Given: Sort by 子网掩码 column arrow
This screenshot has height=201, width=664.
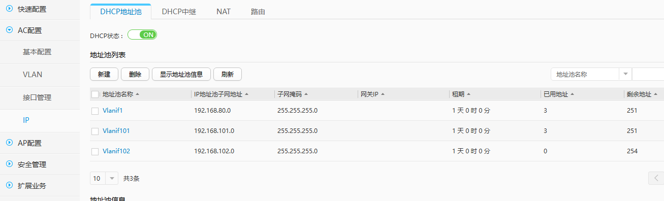Looking at the screenshot, I should [x=306, y=94].
